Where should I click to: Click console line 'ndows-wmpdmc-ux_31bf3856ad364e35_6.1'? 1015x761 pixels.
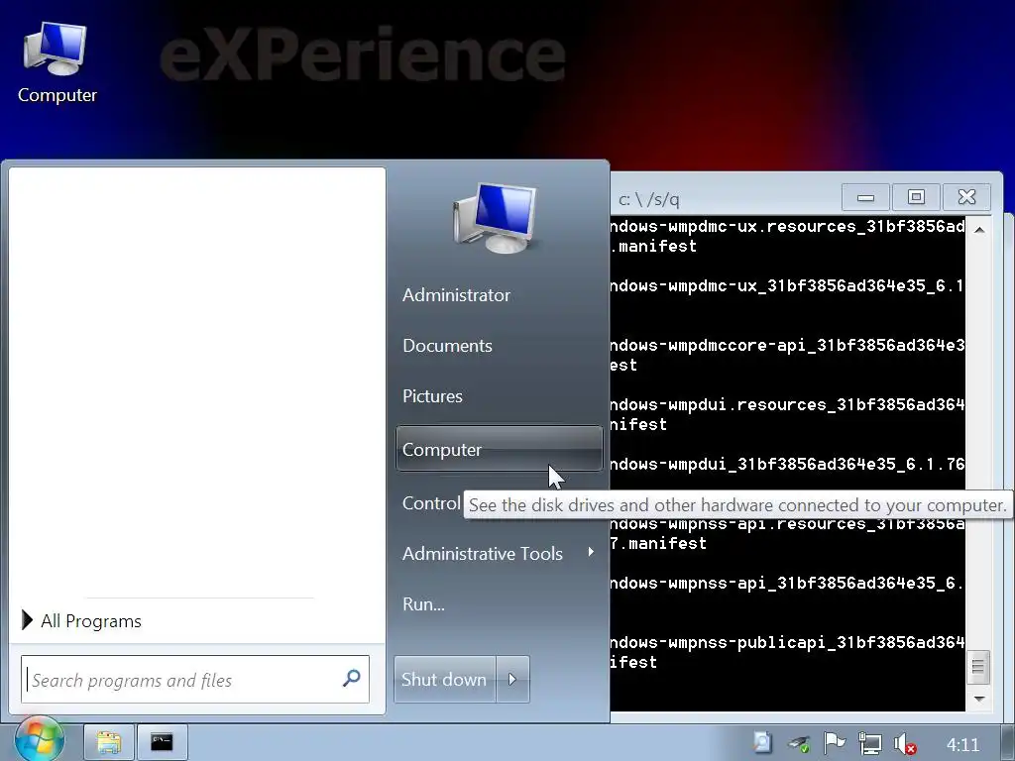[787, 286]
